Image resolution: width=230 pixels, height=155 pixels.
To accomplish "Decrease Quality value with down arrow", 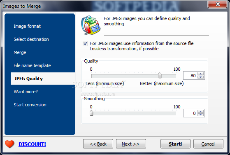I will coord(200,77).
